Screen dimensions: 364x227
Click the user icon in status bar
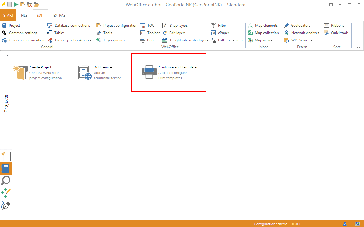point(345,224)
